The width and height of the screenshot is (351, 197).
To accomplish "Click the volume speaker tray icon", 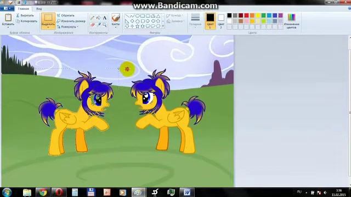I will click(325, 193).
